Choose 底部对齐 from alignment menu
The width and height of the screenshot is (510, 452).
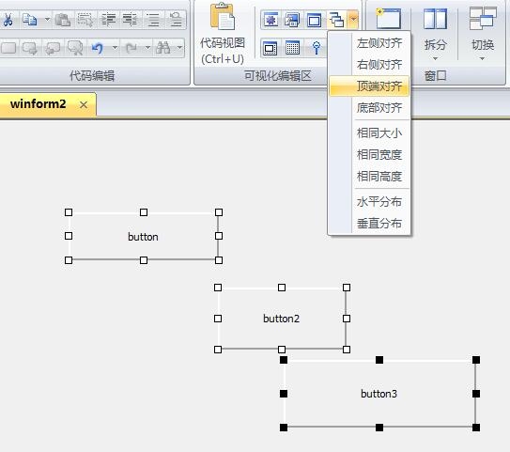click(x=369, y=107)
